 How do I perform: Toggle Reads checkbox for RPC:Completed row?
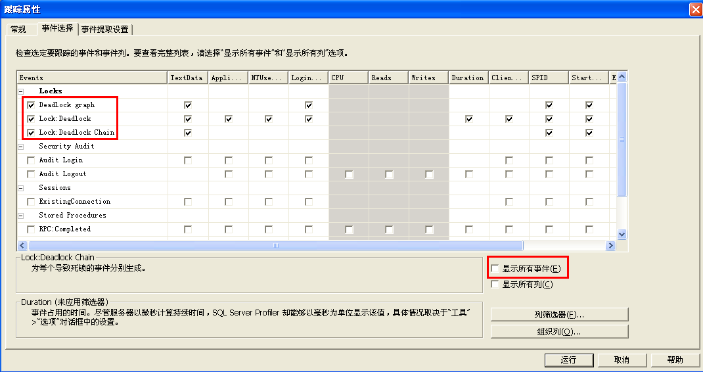389,229
